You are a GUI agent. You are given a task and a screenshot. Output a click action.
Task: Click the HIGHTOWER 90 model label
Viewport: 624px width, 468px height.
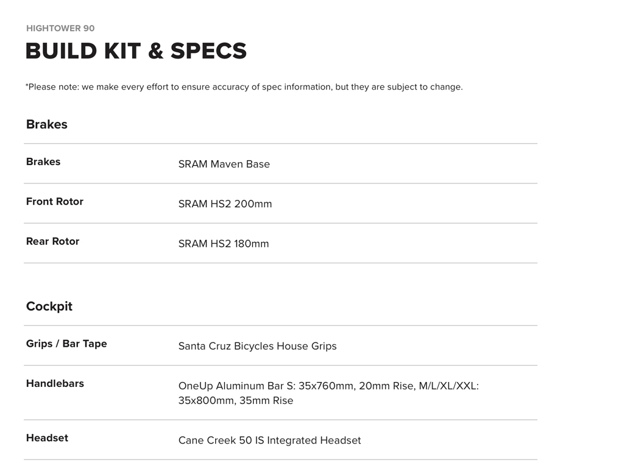click(x=60, y=29)
